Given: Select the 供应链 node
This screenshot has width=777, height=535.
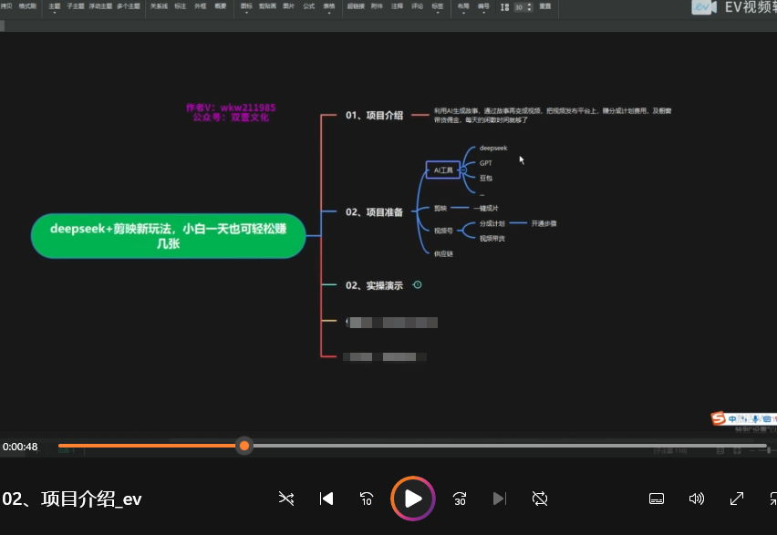Looking at the screenshot, I should point(443,253).
